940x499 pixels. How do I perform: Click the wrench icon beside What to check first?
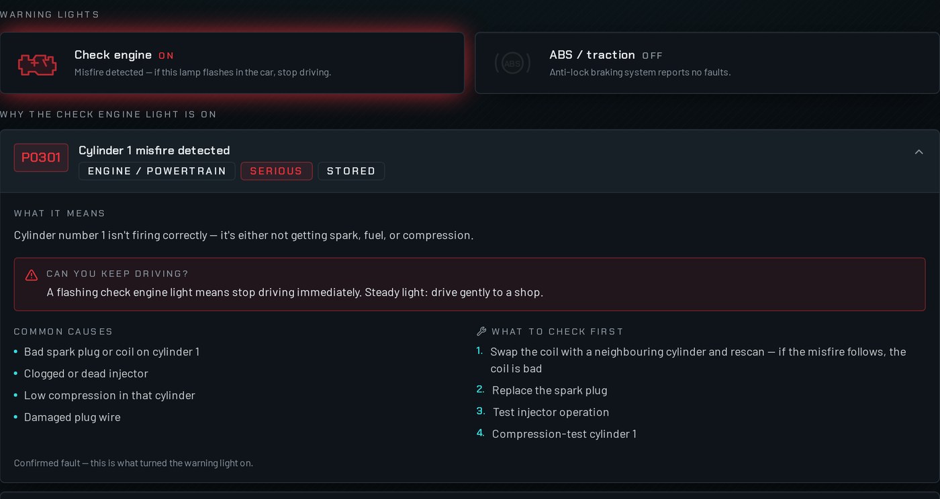click(x=481, y=331)
